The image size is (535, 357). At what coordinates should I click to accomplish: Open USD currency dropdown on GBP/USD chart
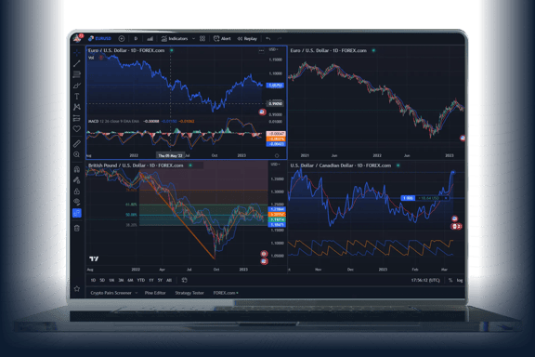click(x=275, y=165)
